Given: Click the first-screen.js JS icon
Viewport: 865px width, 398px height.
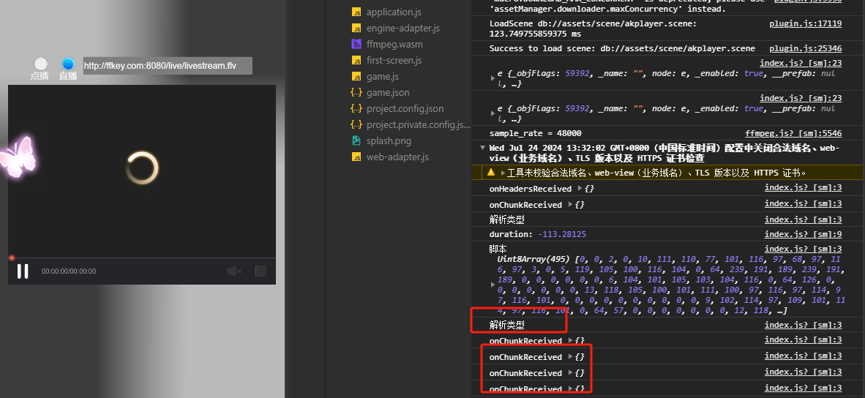Looking at the screenshot, I should click(x=356, y=60).
